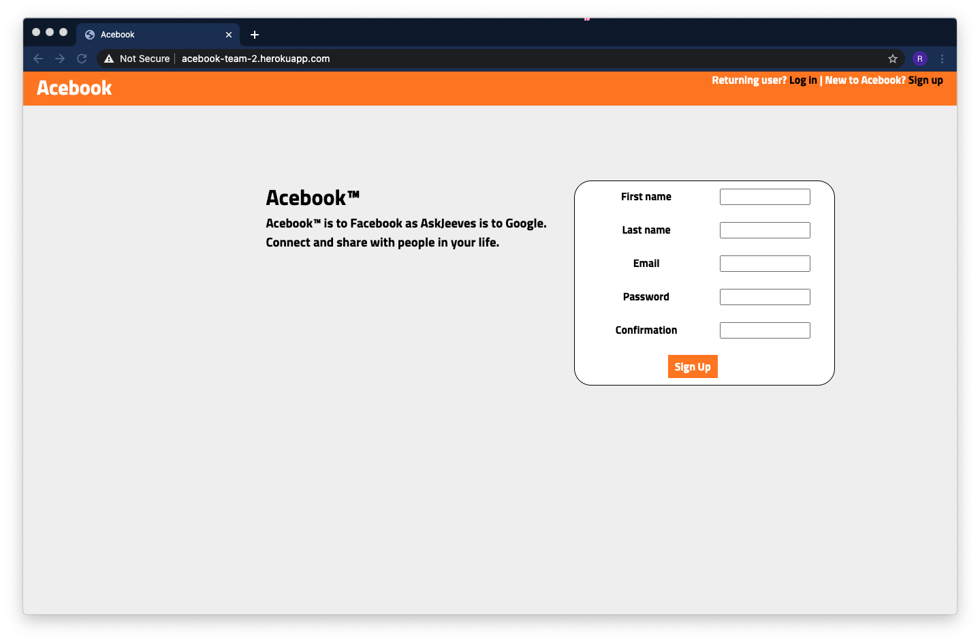Click the Last name label
This screenshot has height=643, width=980.
click(646, 230)
